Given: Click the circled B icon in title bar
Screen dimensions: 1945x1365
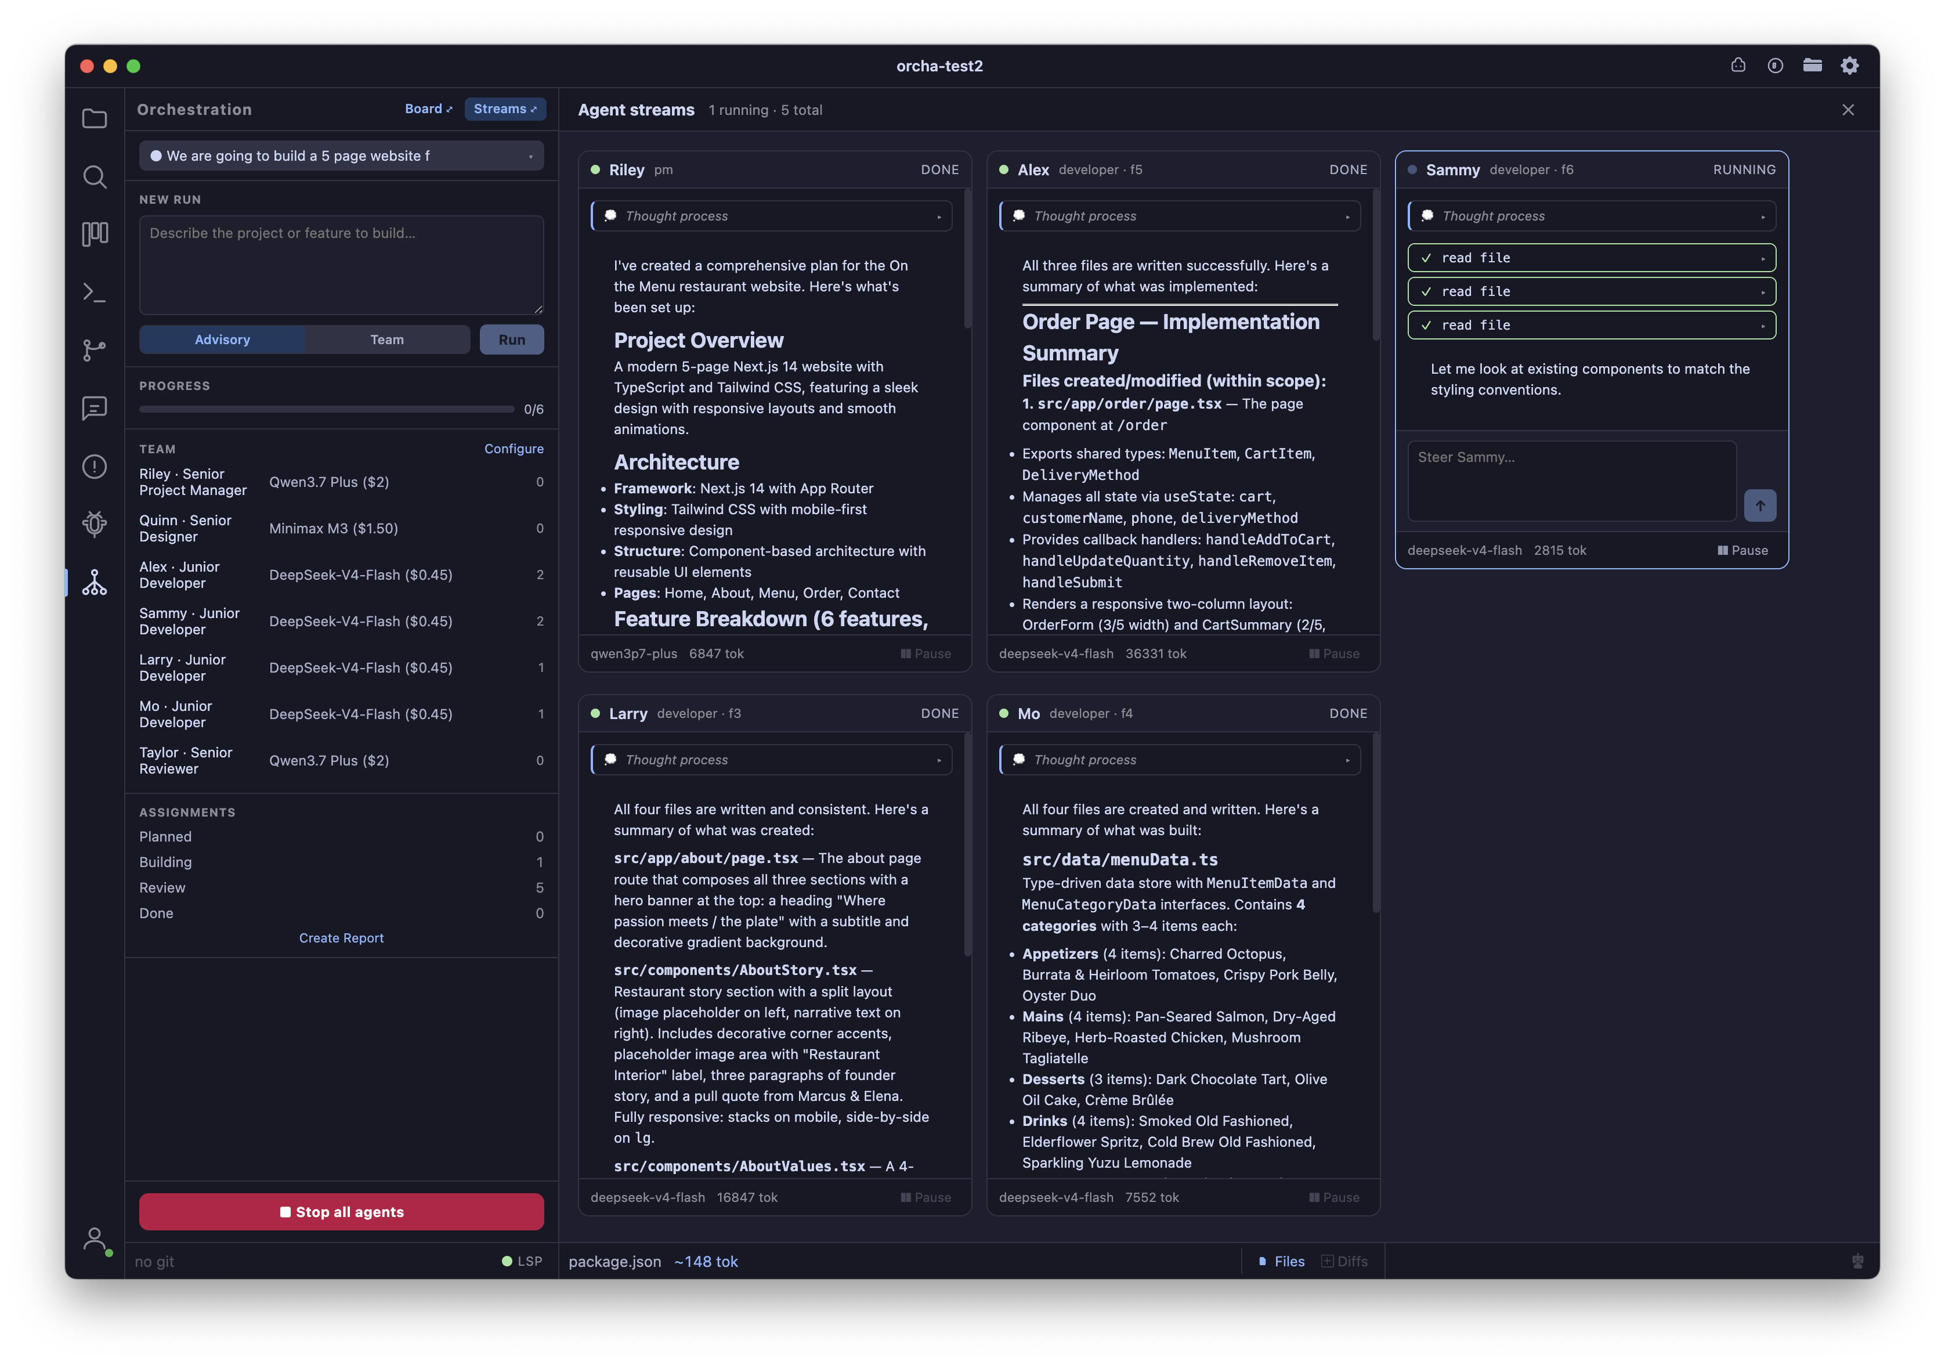Looking at the screenshot, I should (1776, 65).
